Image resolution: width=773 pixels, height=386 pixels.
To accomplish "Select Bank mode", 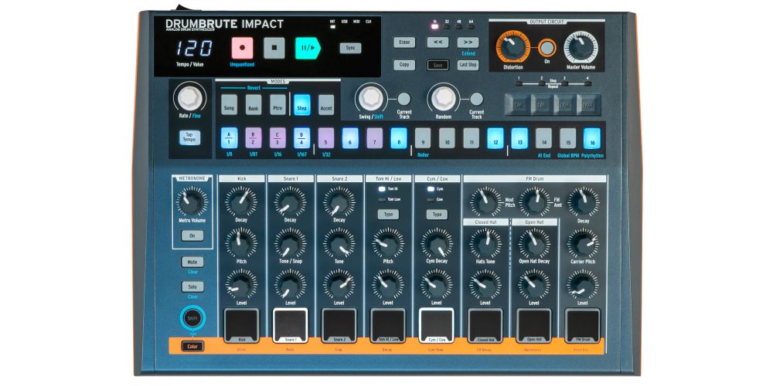I will (x=254, y=104).
